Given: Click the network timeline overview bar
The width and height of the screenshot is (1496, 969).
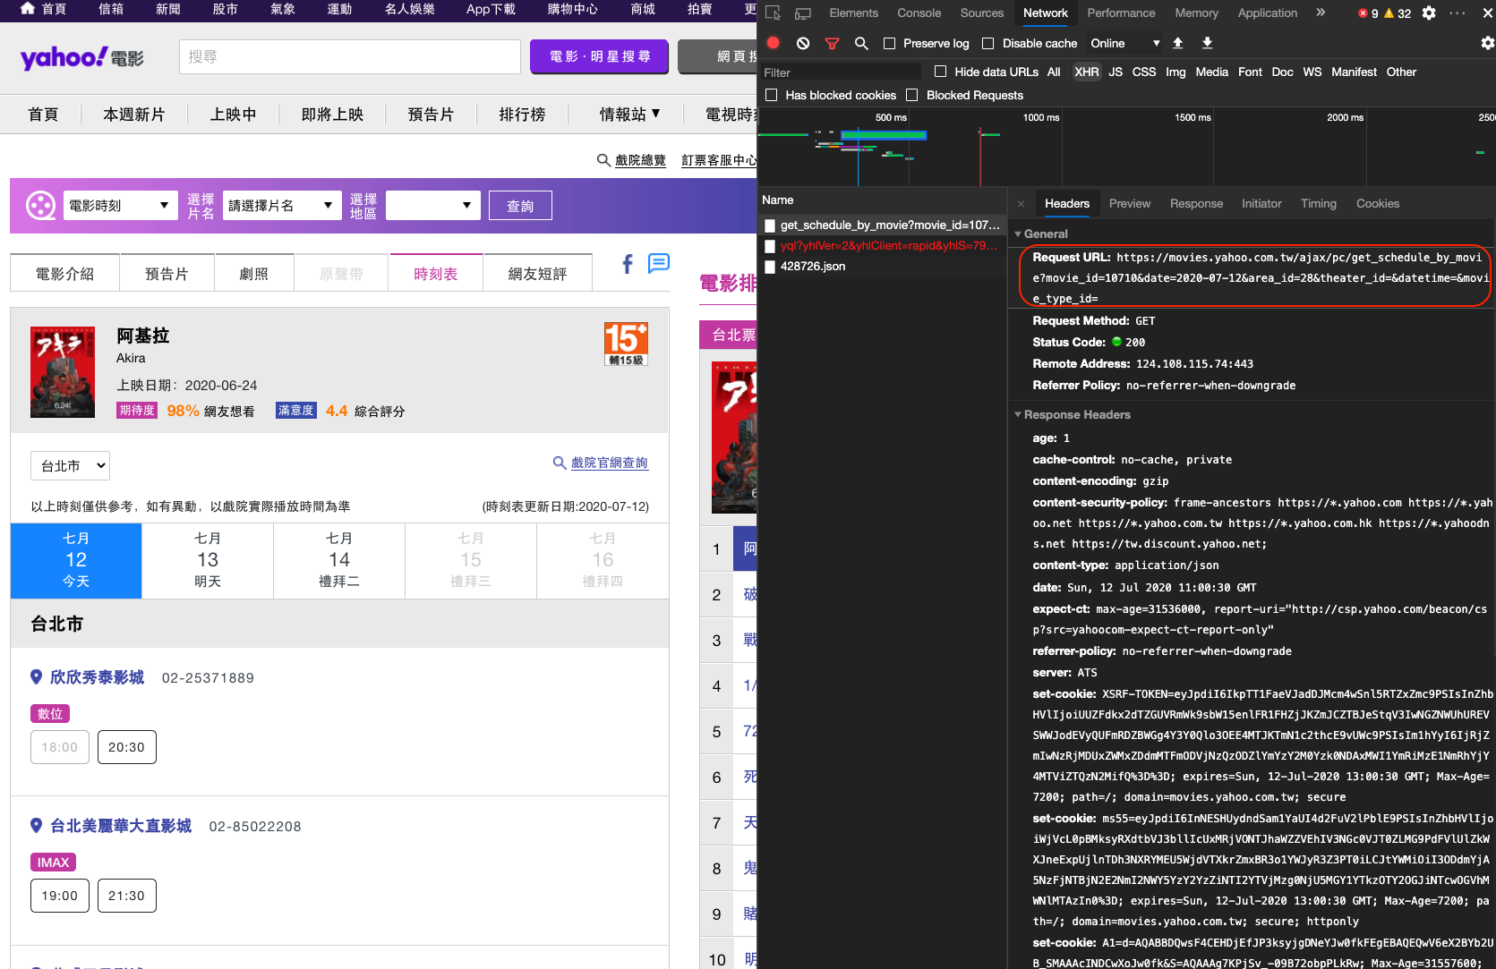Looking at the screenshot, I should point(884,135).
